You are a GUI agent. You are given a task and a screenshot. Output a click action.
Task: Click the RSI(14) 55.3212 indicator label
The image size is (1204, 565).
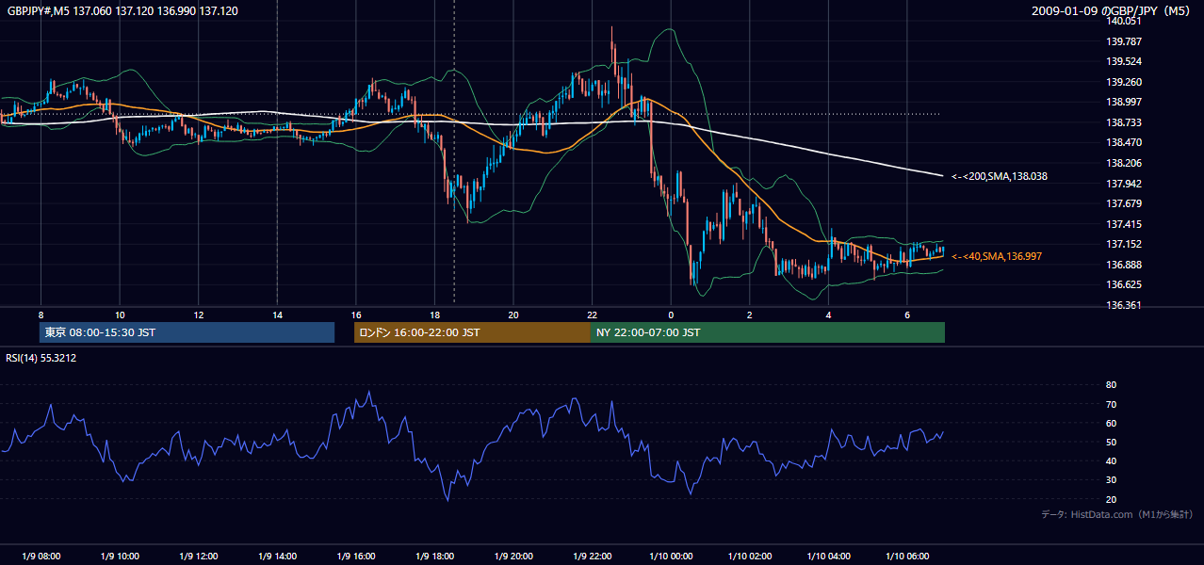41,358
